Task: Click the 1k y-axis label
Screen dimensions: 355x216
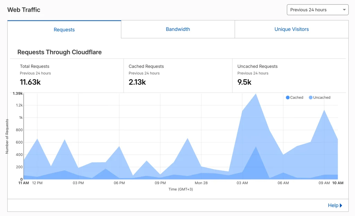Action: [x=21, y=118]
